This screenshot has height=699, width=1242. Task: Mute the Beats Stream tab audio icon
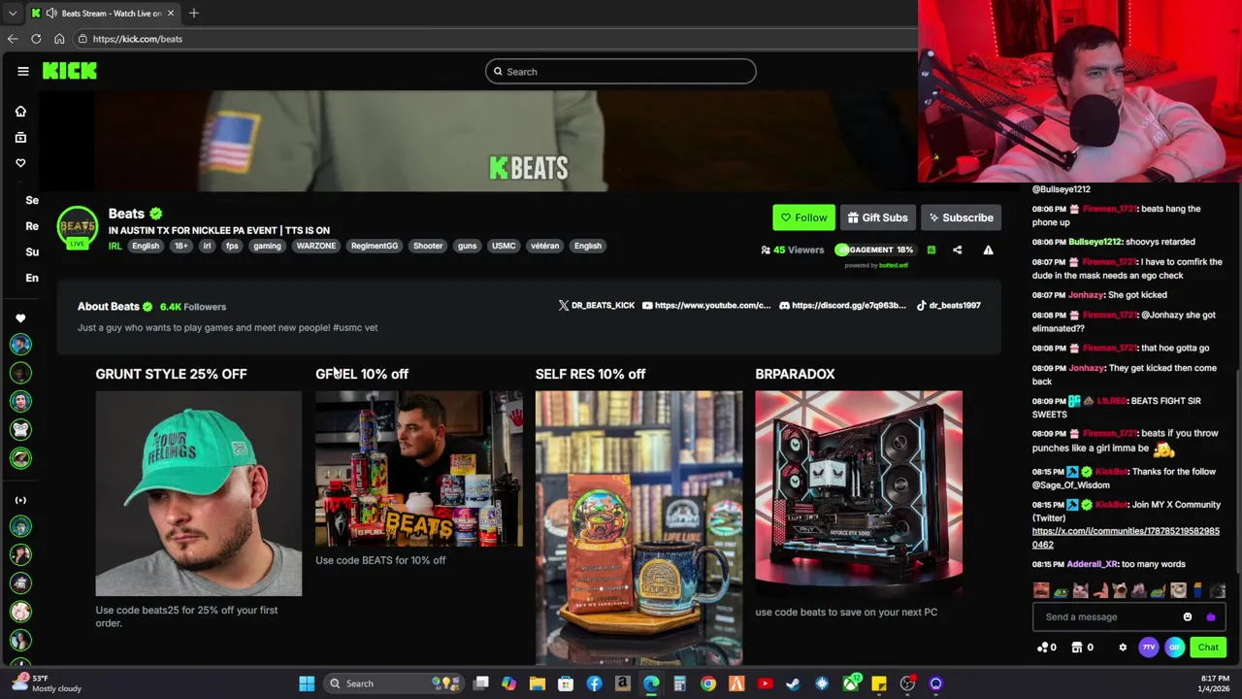pos(51,14)
